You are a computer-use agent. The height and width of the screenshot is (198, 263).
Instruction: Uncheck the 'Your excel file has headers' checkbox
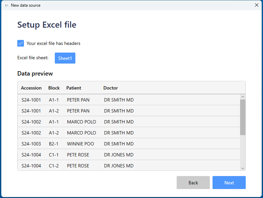click(x=21, y=43)
